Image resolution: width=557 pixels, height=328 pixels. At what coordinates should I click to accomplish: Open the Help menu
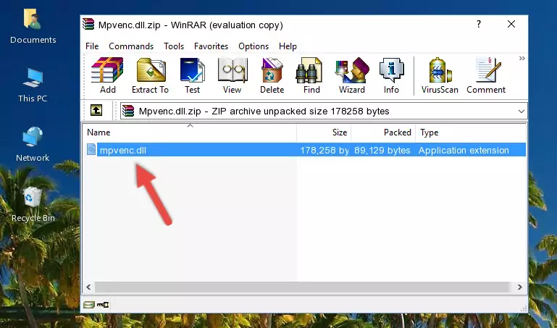coord(288,46)
